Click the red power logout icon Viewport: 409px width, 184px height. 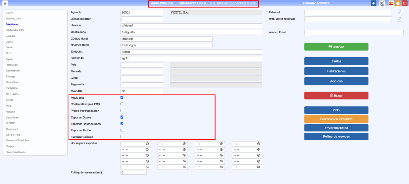405,3
